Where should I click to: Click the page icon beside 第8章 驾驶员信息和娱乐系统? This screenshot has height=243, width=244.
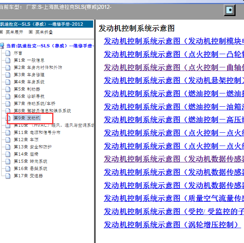coord(8,110)
